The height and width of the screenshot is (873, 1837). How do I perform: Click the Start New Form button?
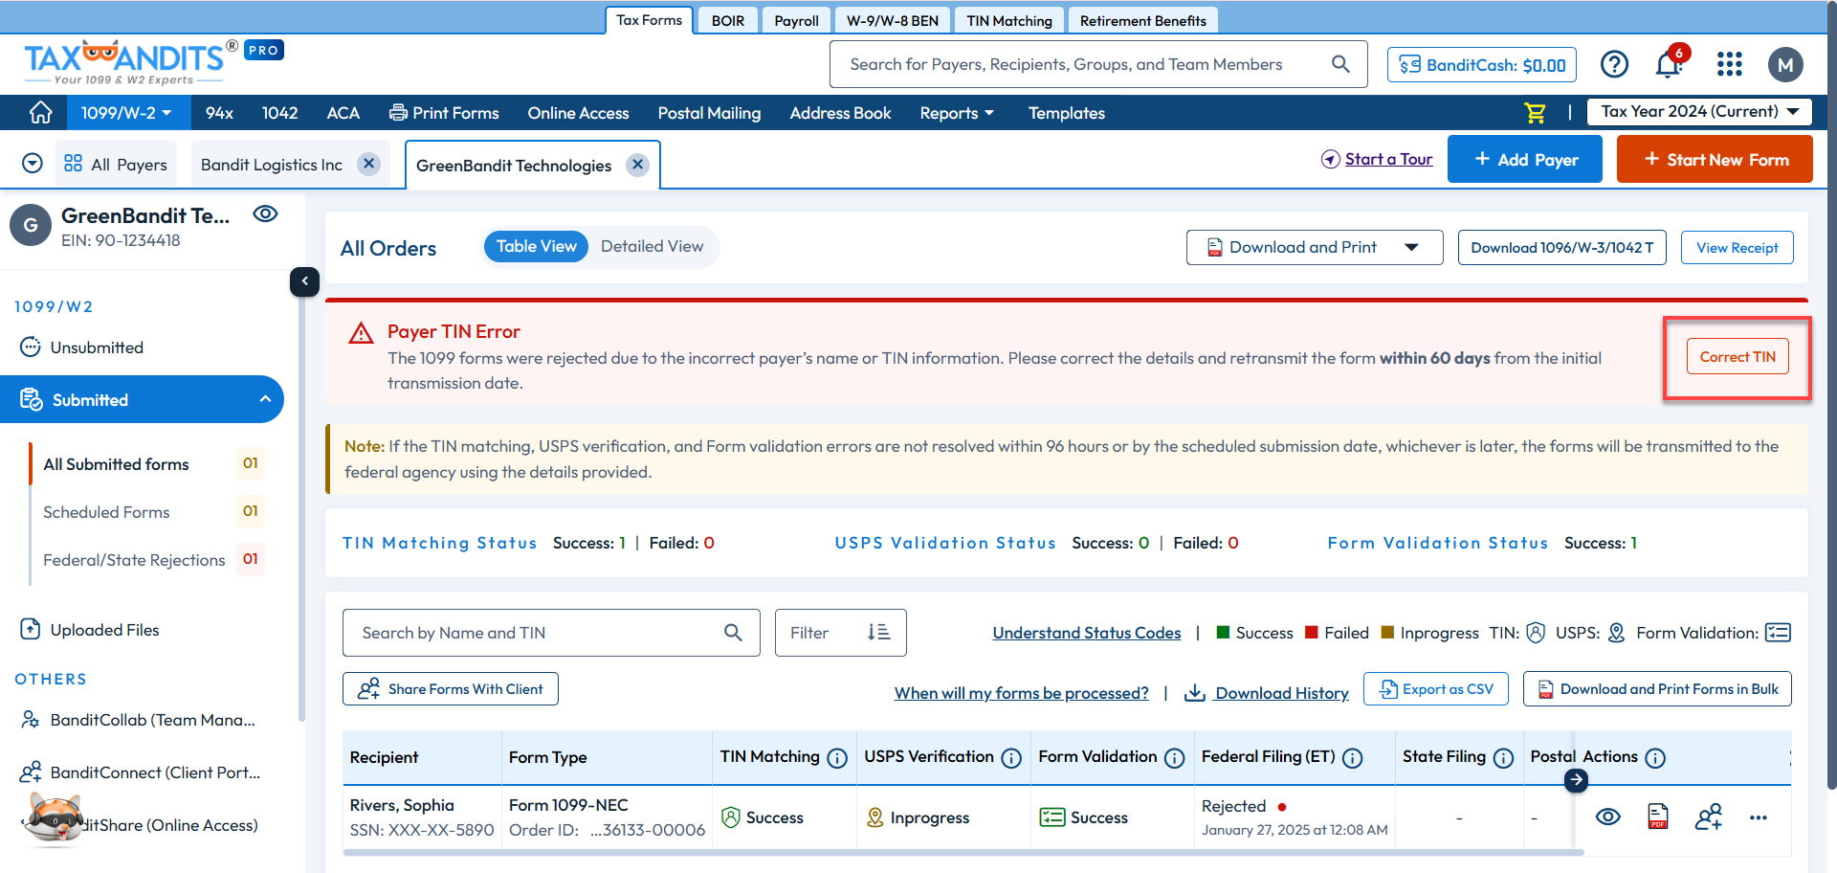pyautogui.click(x=1715, y=159)
